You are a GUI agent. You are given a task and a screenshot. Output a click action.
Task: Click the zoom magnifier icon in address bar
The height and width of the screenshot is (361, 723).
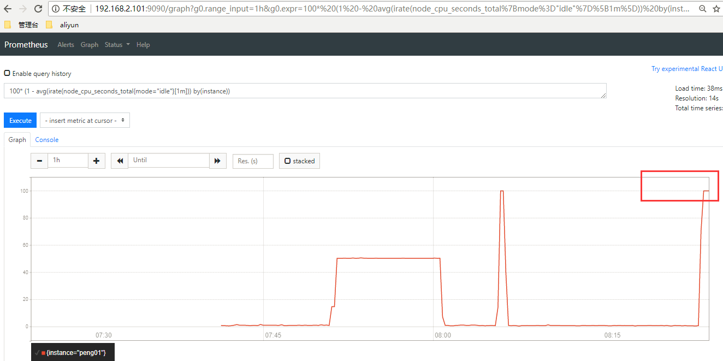pyautogui.click(x=702, y=9)
